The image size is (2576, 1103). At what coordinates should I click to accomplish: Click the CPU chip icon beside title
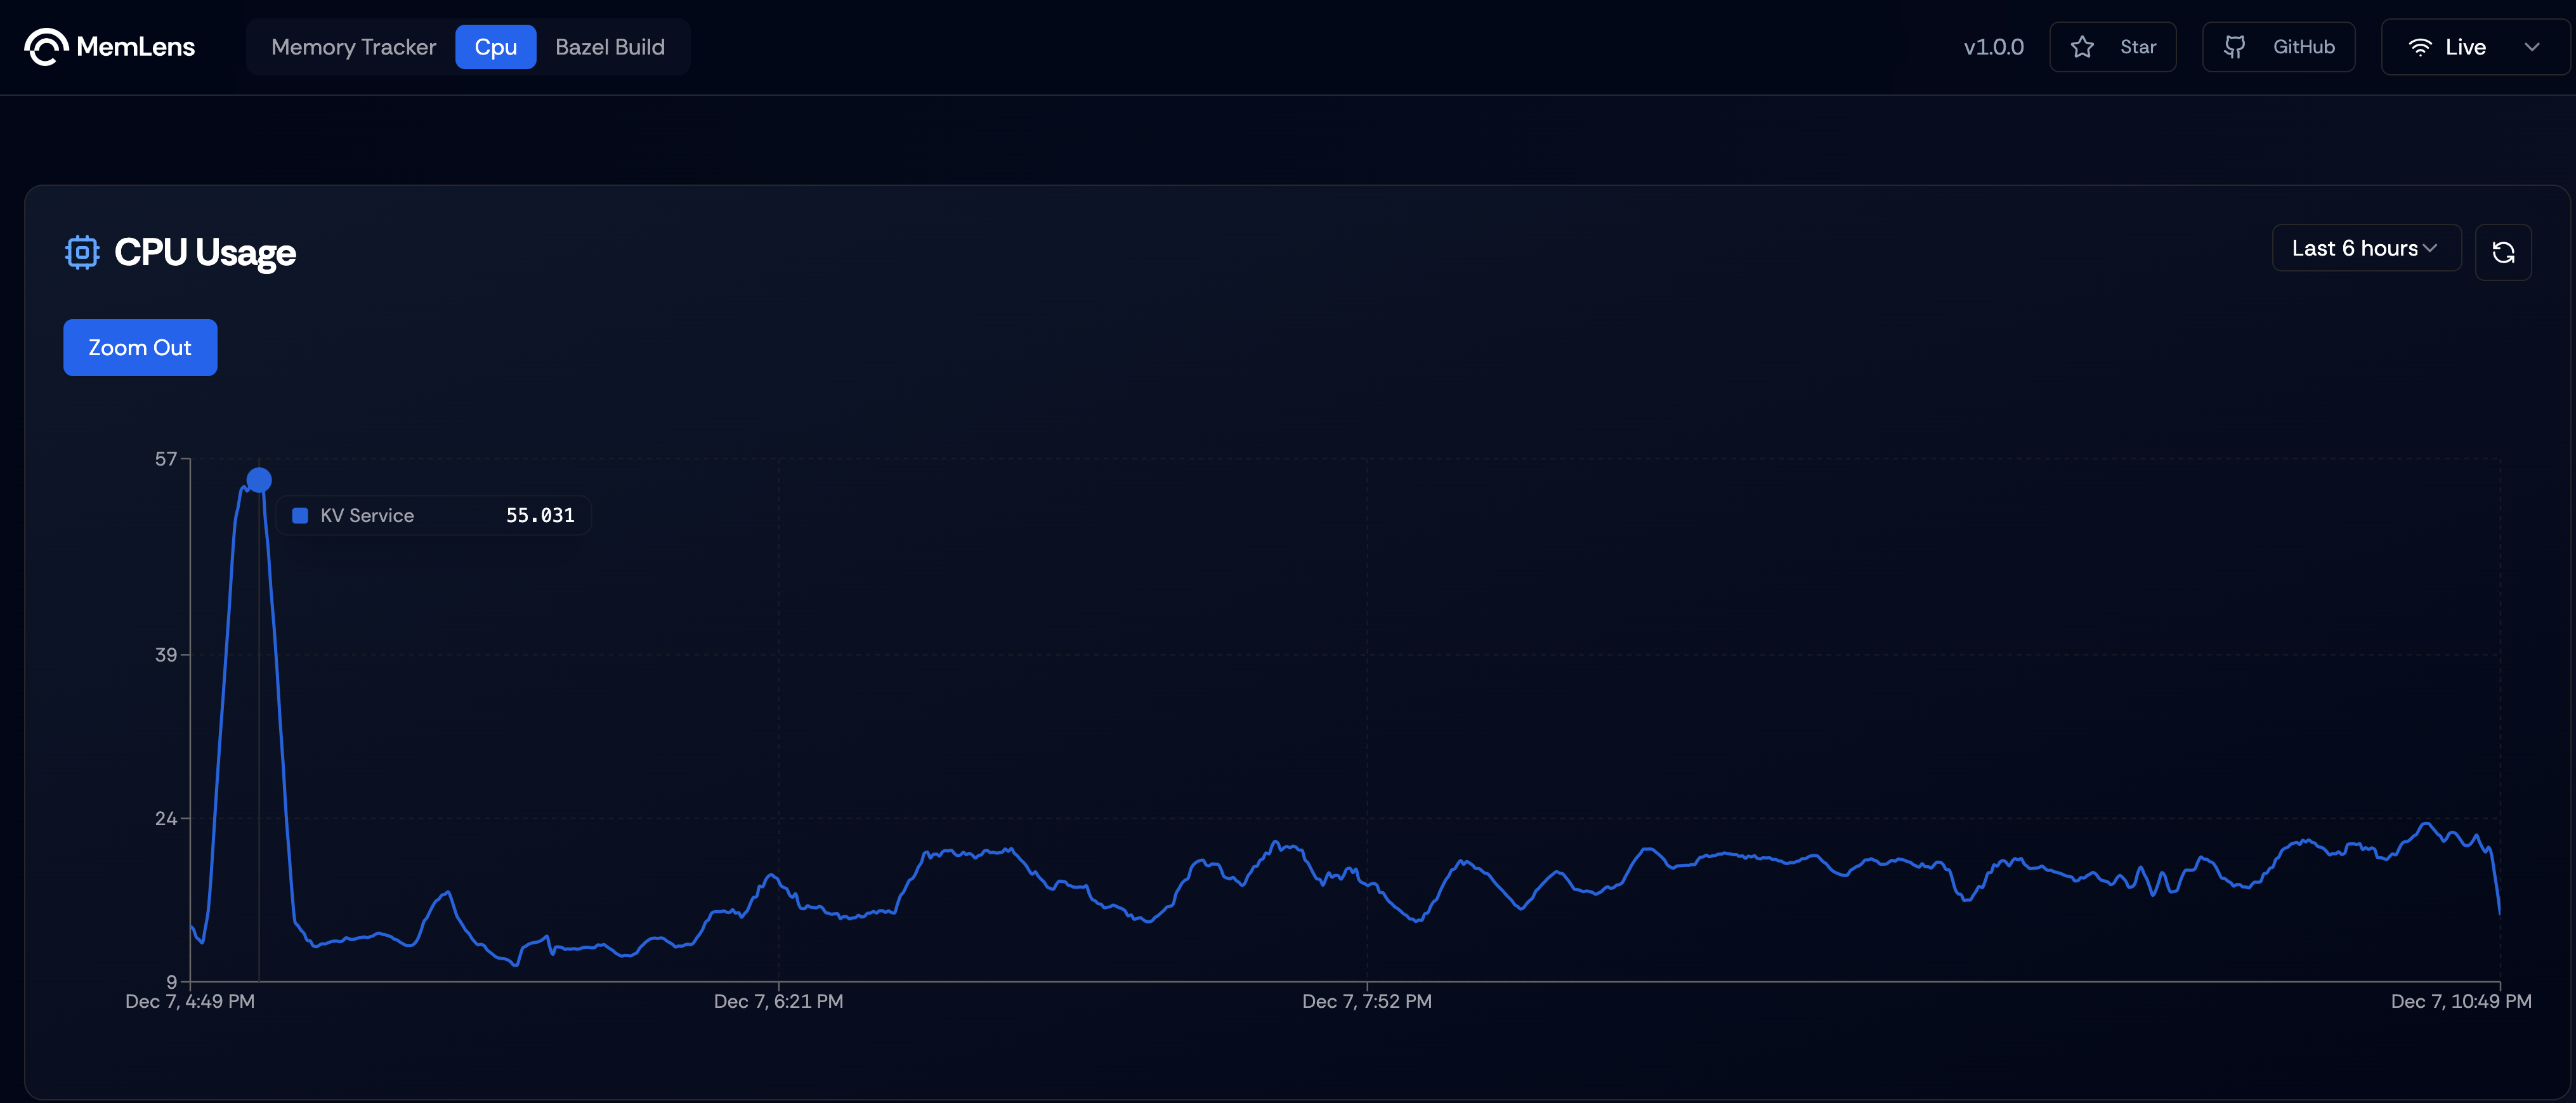coord(82,252)
